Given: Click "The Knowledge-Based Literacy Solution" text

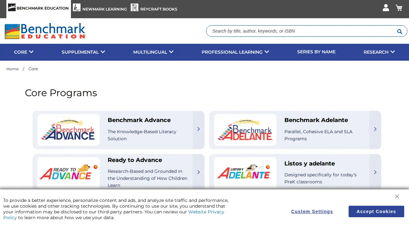Looking at the screenshot, I should [142, 135].
